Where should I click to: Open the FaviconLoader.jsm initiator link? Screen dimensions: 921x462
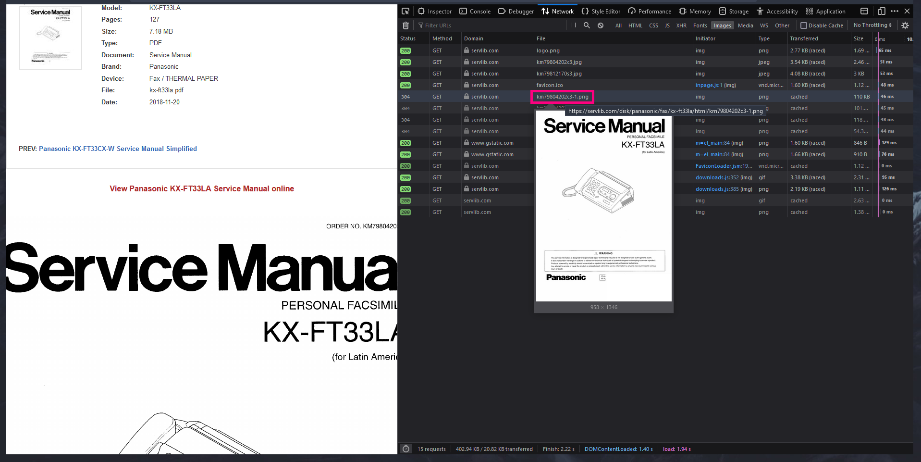[724, 166]
